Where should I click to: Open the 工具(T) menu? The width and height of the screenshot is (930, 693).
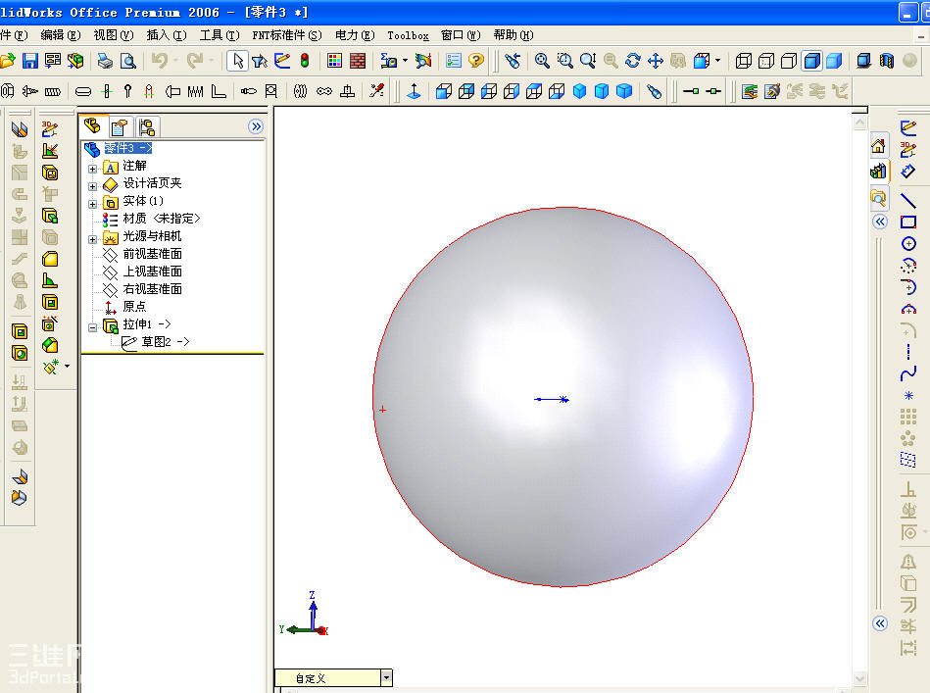point(220,35)
